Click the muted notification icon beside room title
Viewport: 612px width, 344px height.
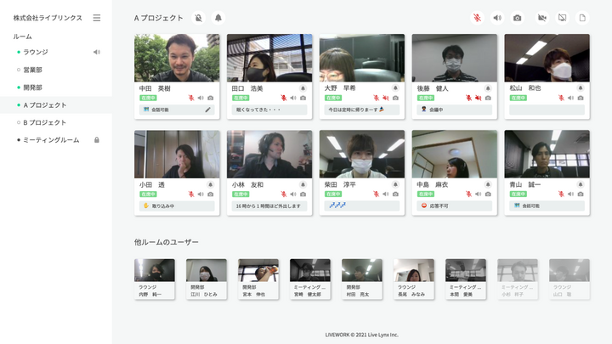pos(198,18)
